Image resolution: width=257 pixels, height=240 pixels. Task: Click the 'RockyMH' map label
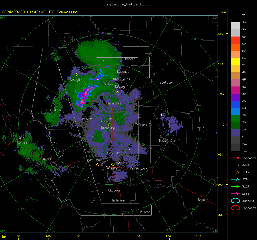tap(75, 80)
